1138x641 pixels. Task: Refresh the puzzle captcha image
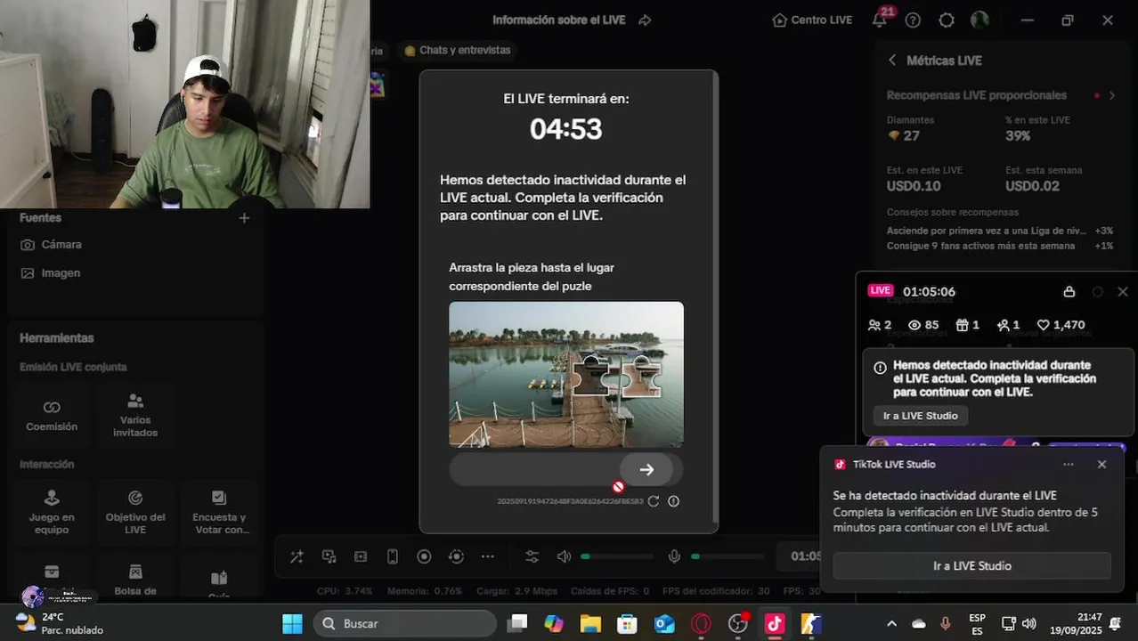653,501
